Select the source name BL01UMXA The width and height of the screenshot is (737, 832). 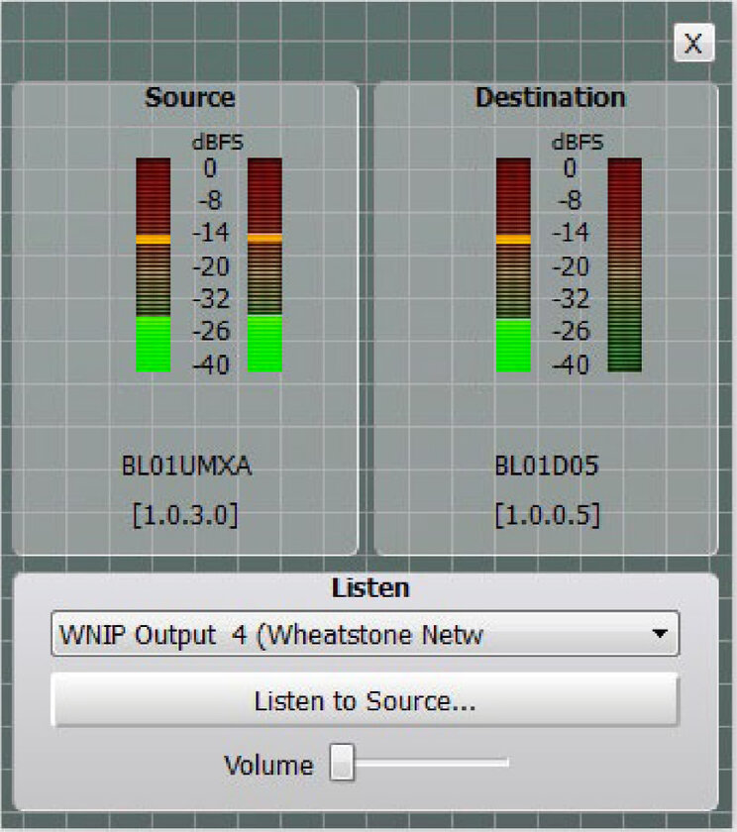(186, 466)
